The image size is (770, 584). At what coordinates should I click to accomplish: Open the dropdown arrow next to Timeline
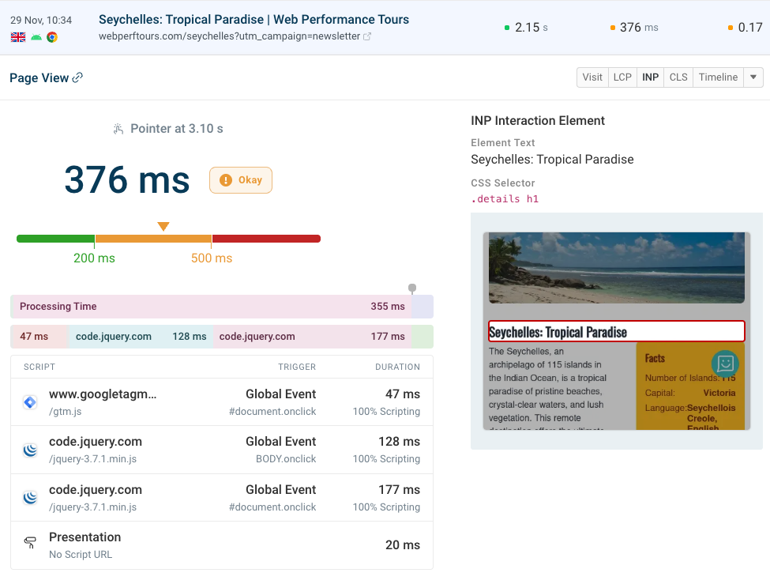pos(752,77)
